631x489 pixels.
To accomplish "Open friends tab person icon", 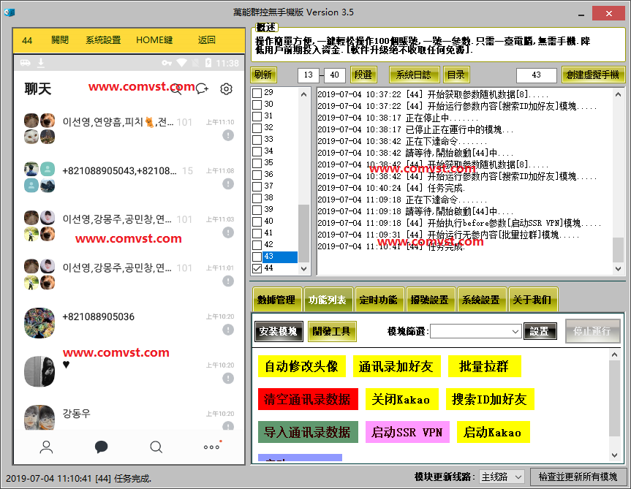I will tap(46, 447).
